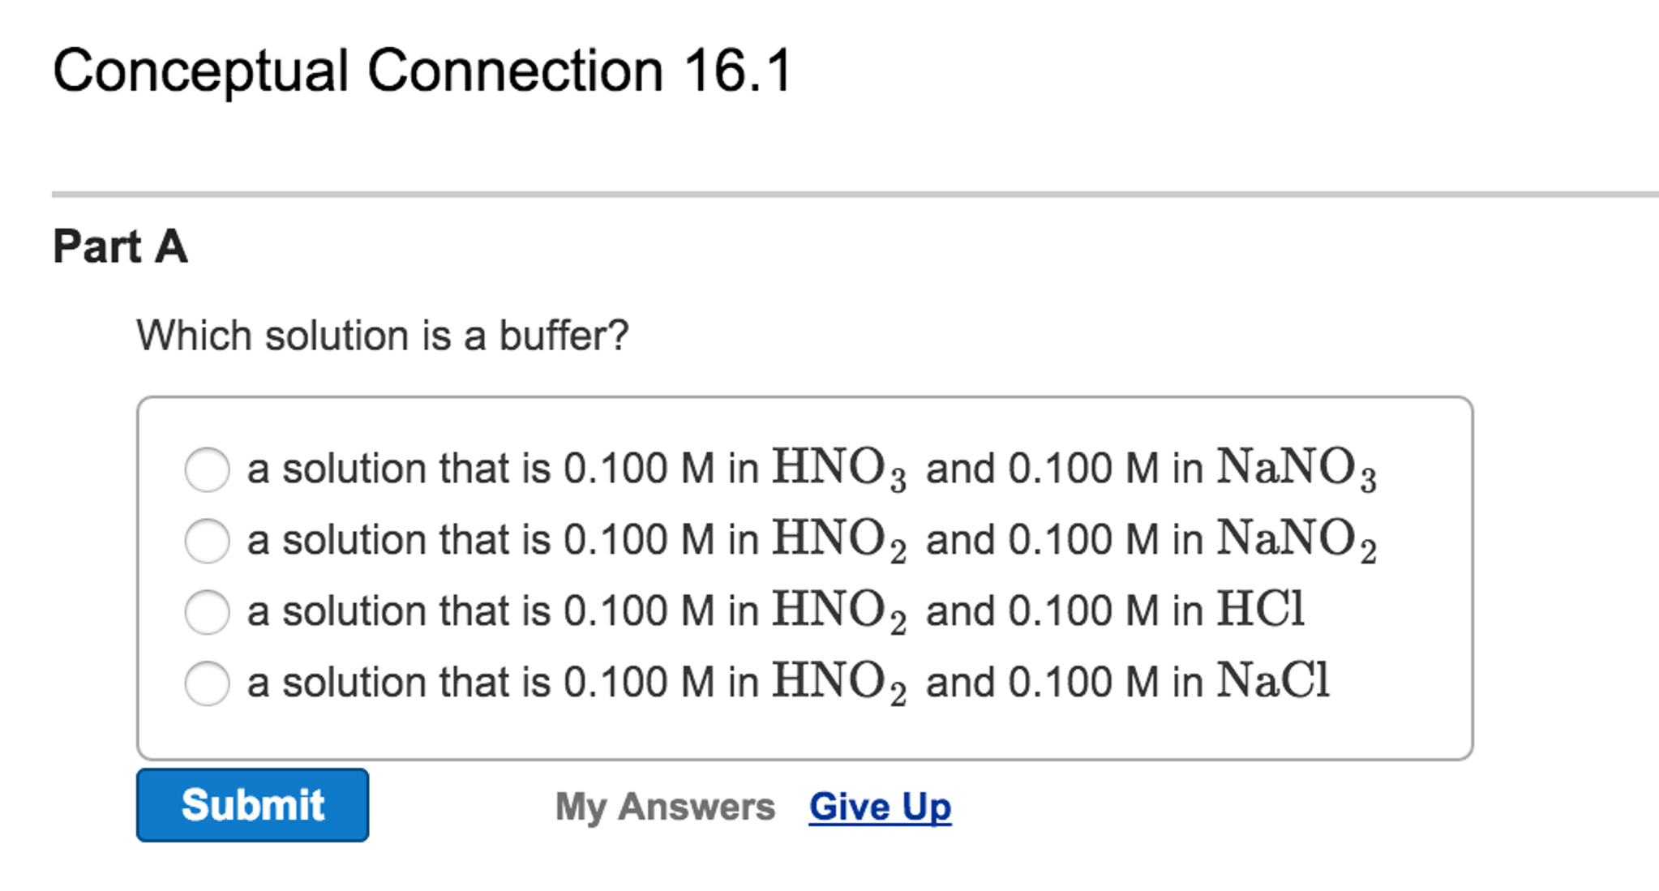1659x891 pixels.
Task: Click the HNO2 formula in the second option
Action: tap(838, 541)
